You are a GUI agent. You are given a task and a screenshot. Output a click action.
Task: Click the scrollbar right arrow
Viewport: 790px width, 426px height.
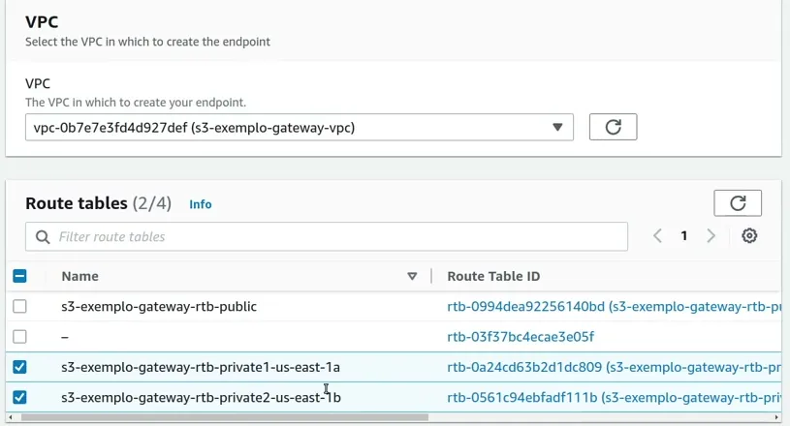pos(776,417)
